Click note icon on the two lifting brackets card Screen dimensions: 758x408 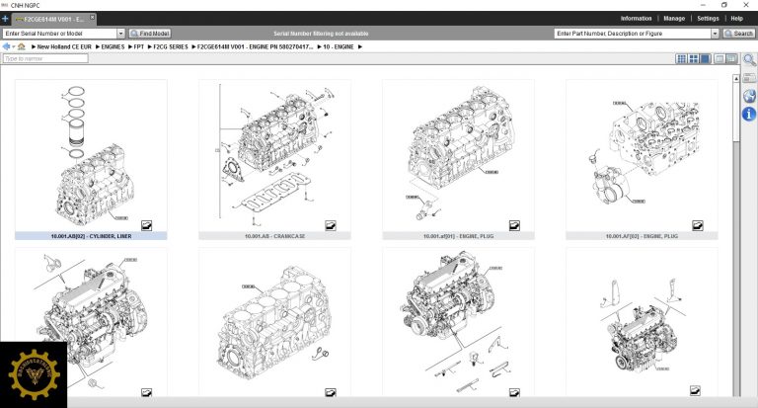click(695, 390)
